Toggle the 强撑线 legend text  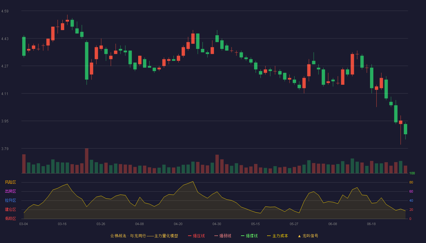[252, 236]
